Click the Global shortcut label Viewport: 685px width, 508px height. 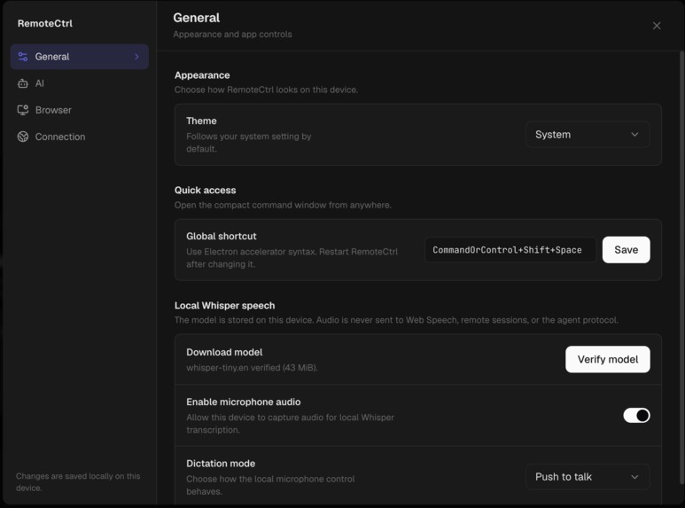point(221,237)
